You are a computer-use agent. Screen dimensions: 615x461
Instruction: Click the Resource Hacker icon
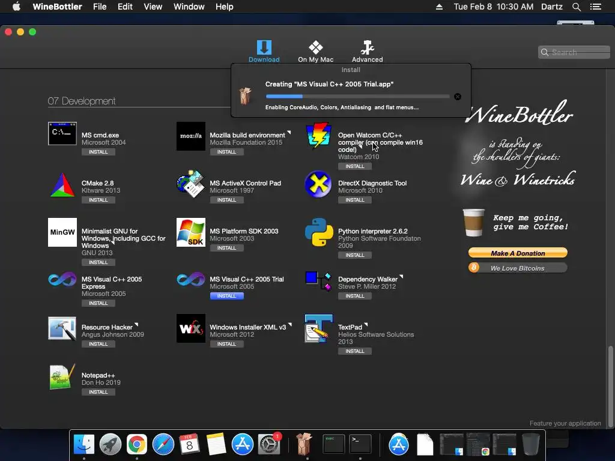coord(62,328)
